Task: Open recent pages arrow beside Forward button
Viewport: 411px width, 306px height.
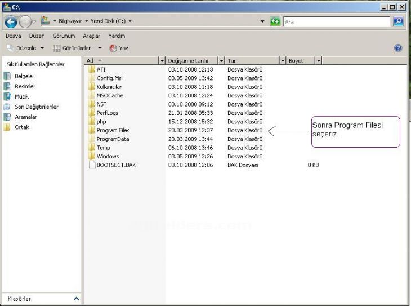Action: [x=34, y=22]
